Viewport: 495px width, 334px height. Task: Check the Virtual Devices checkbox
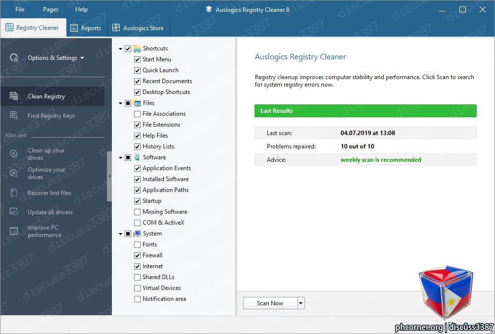coord(137,288)
